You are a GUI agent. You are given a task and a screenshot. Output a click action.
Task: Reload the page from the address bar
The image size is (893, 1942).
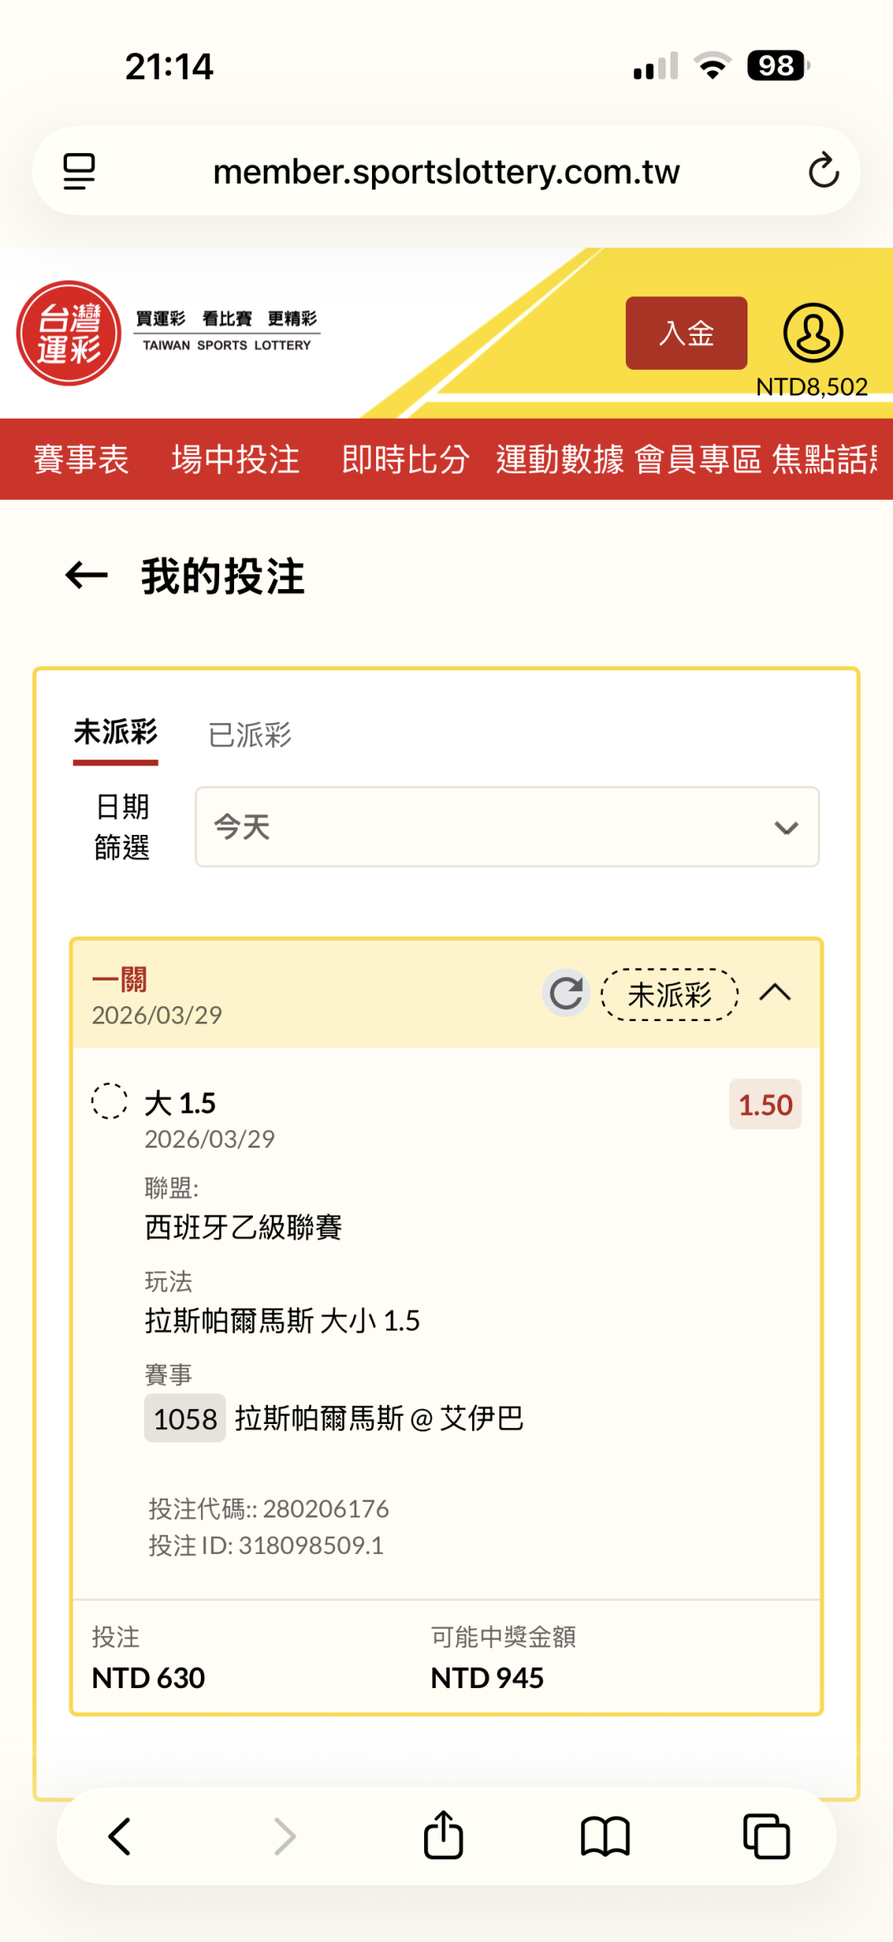823,171
